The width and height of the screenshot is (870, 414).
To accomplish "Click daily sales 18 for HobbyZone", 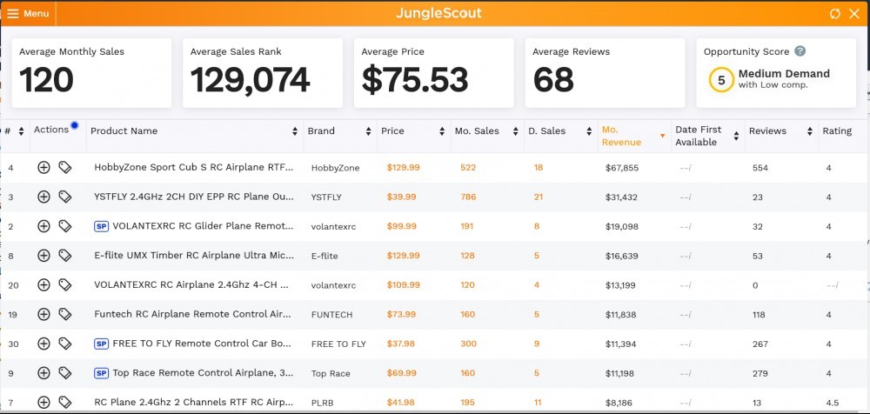I will pos(539,168).
